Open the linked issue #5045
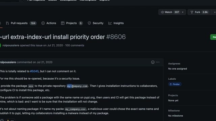 pyautogui.click(x=34, y=71)
